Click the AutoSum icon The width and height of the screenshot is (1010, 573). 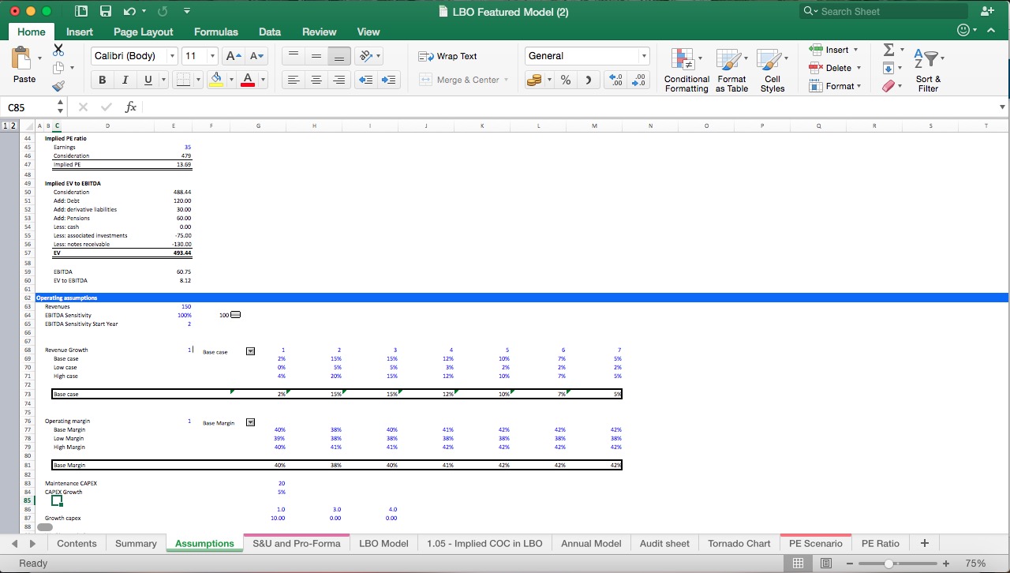(x=890, y=50)
